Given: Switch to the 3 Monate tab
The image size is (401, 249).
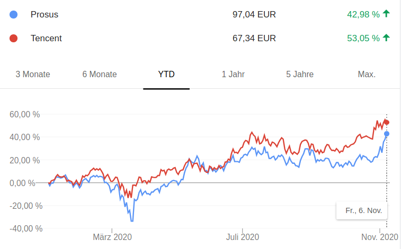Looking at the screenshot, I should (x=33, y=74).
